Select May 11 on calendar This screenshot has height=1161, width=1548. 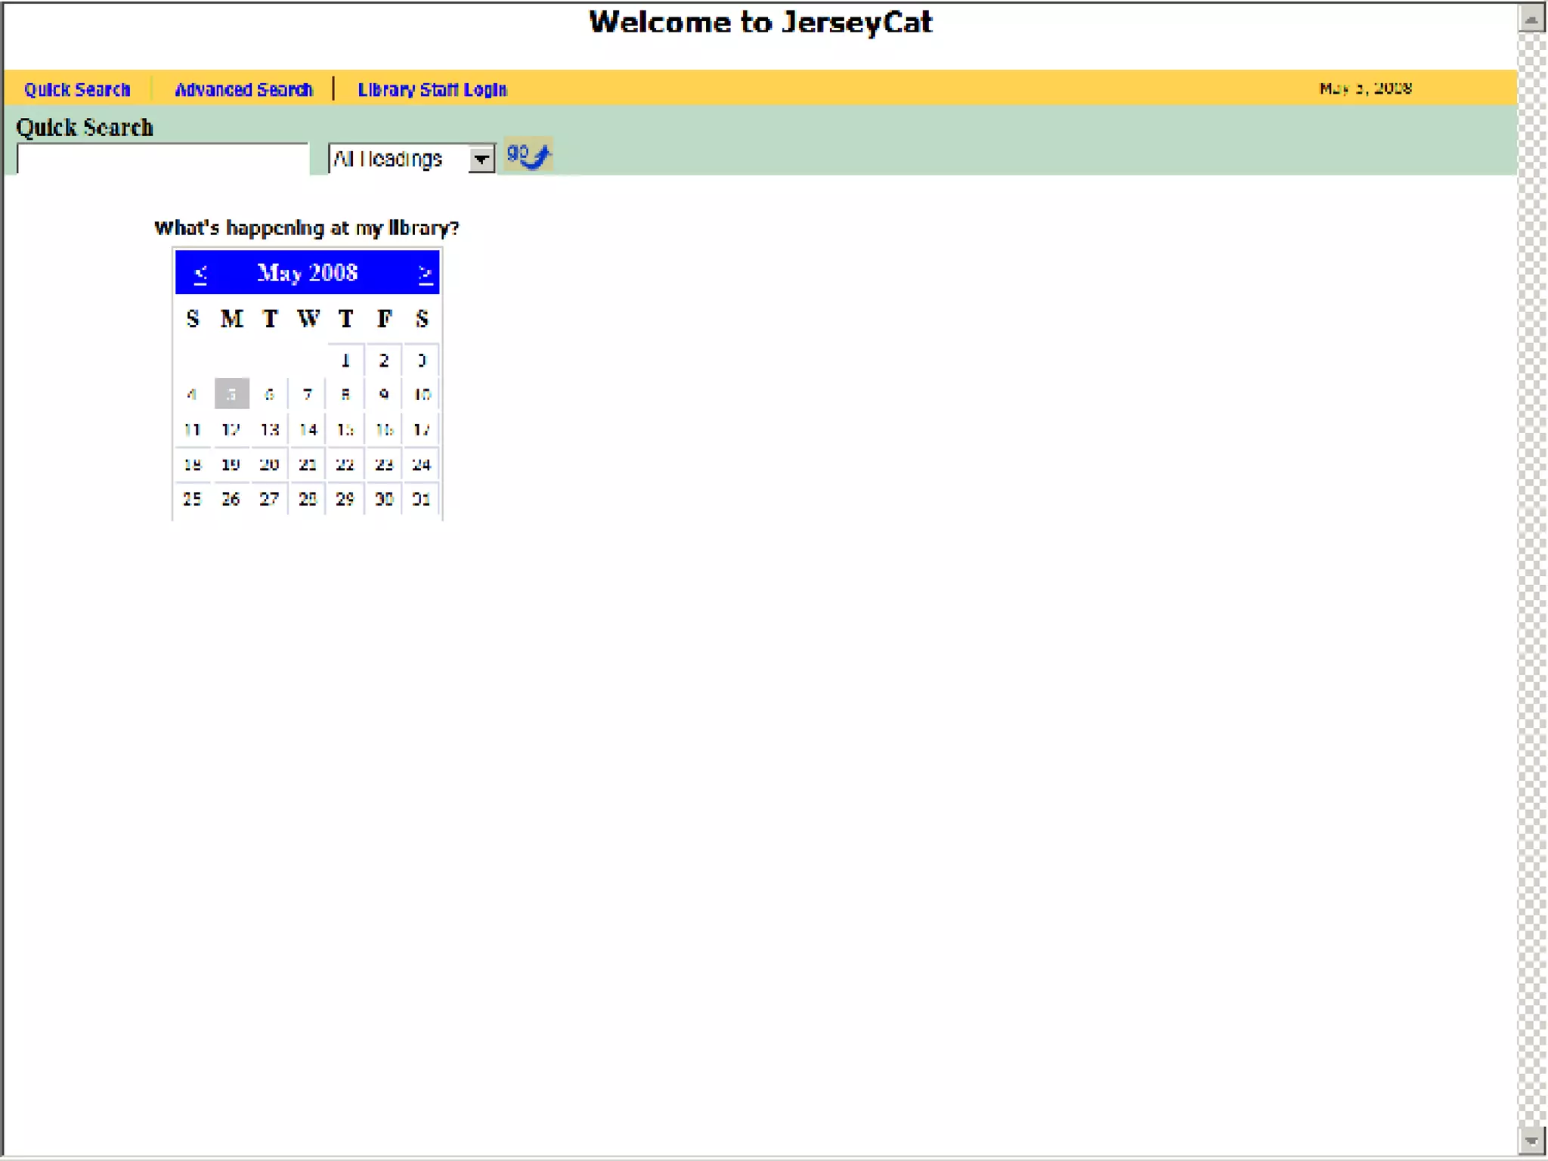(192, 429)
